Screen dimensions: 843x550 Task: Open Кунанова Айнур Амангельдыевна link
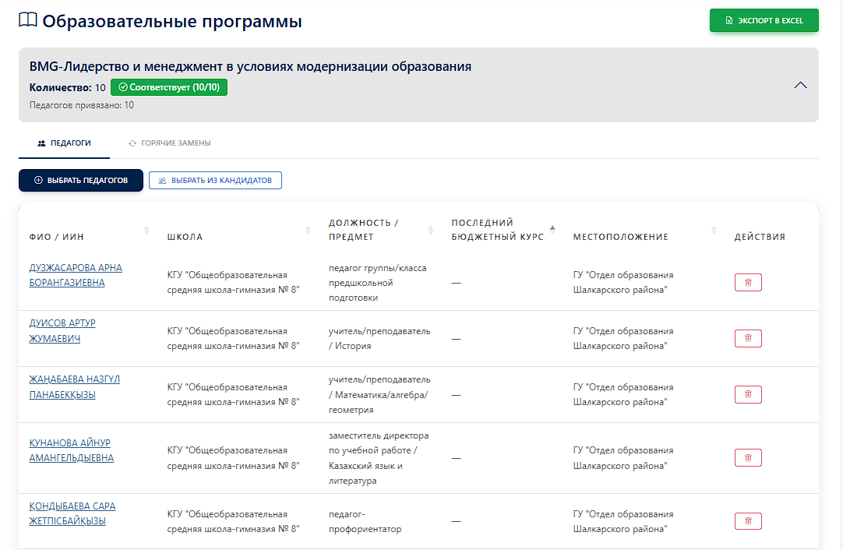point(72,450)
